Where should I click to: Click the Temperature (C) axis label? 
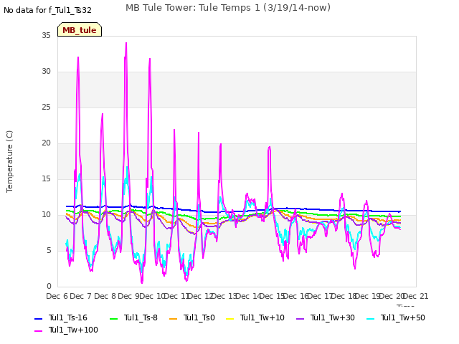tap(9, 161)
